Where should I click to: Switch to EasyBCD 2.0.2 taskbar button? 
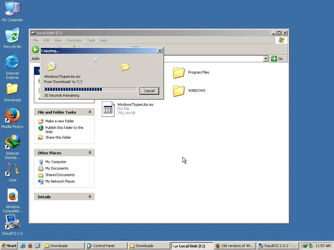(278, 246)
